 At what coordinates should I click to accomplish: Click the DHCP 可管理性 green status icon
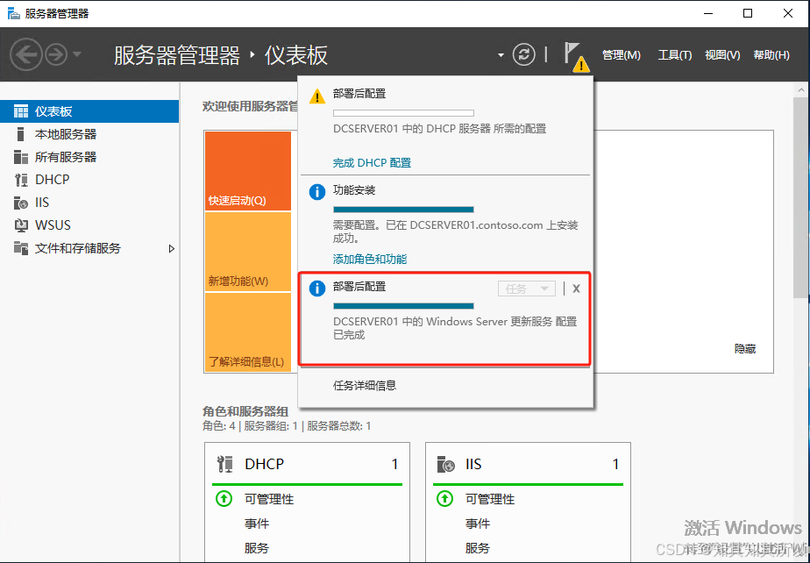(x=224, y=499)
